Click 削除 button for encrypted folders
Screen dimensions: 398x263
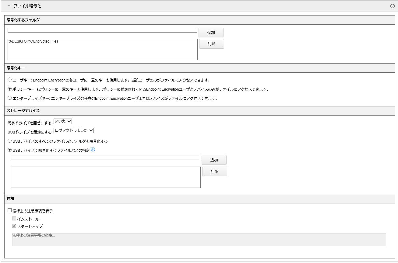click(211, 44)
